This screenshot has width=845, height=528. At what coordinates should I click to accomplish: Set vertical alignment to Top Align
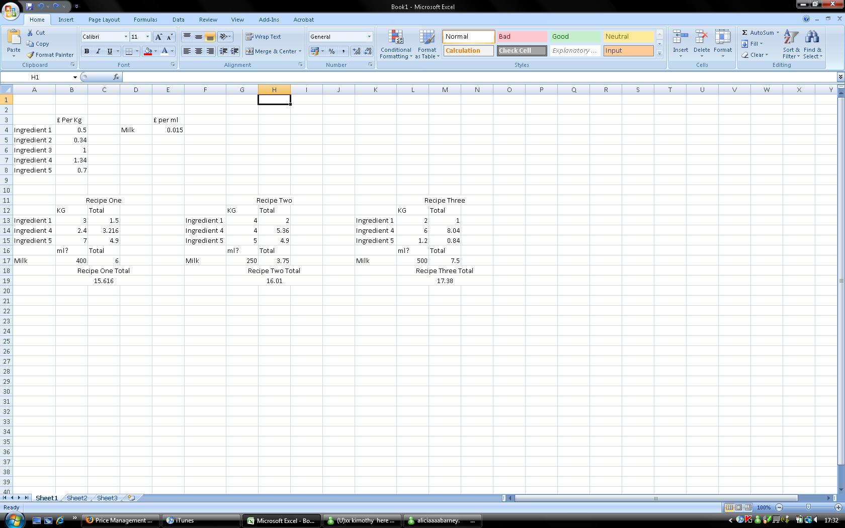tap(187, 37)
